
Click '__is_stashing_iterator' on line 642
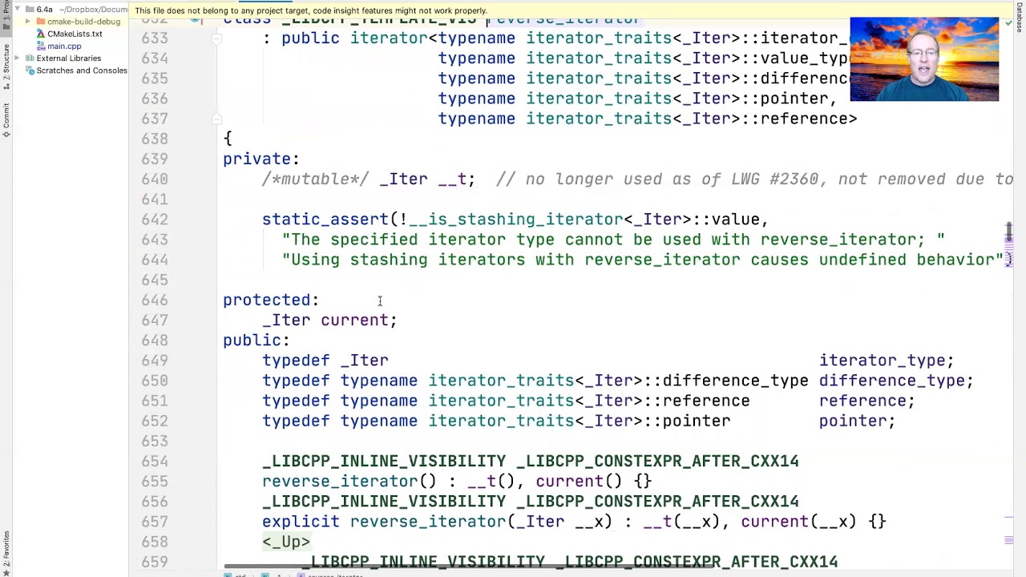coord(515,219)
